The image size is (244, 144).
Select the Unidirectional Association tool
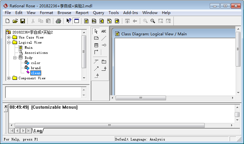pos(96,52)
